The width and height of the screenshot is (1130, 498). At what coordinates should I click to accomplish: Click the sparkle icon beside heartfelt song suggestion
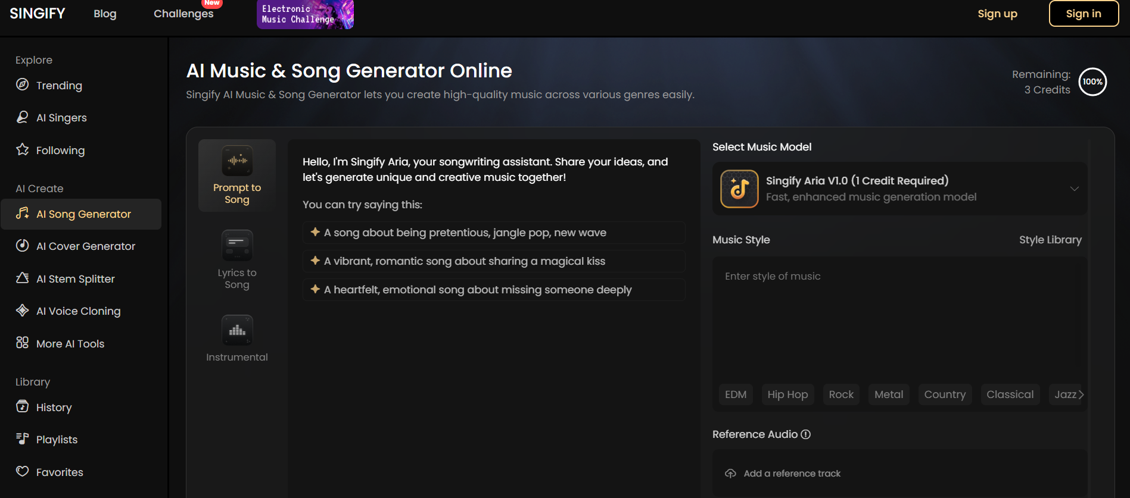[x=315, y=289]
